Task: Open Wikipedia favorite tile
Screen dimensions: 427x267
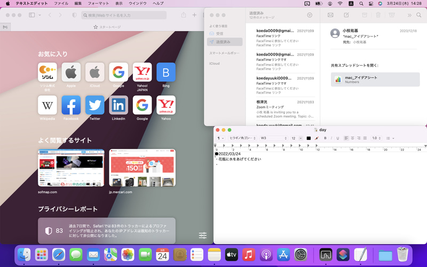Action: tap(48, 105)
